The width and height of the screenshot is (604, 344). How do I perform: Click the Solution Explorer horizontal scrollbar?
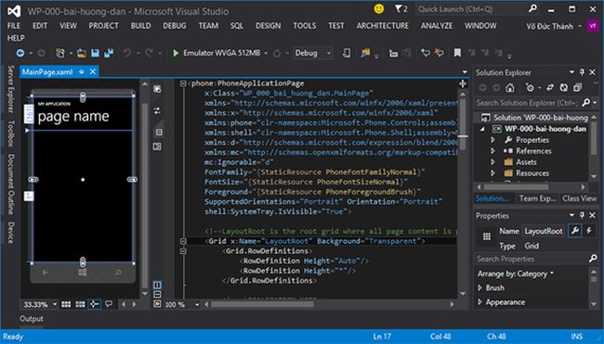[x=531, y=187]
